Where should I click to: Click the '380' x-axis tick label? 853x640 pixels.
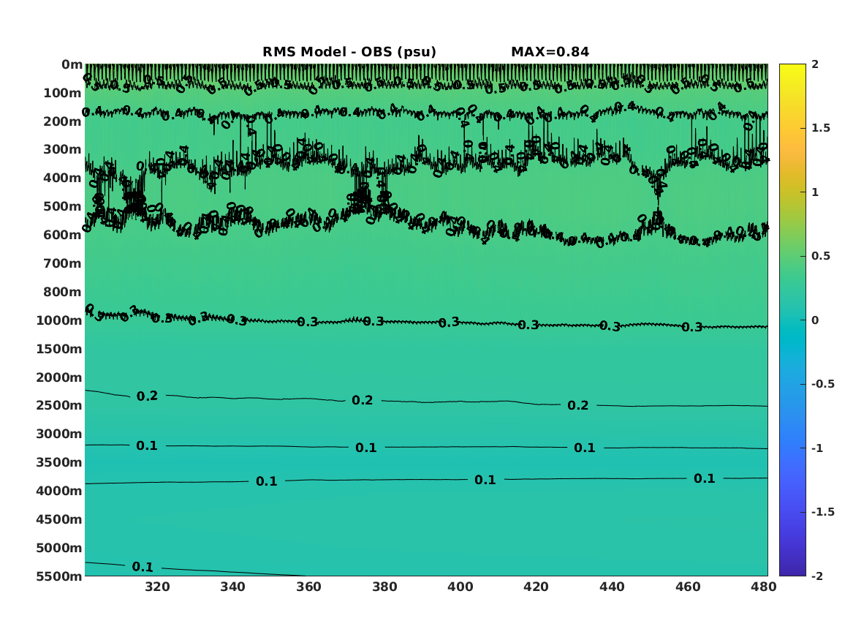[384, 587]
